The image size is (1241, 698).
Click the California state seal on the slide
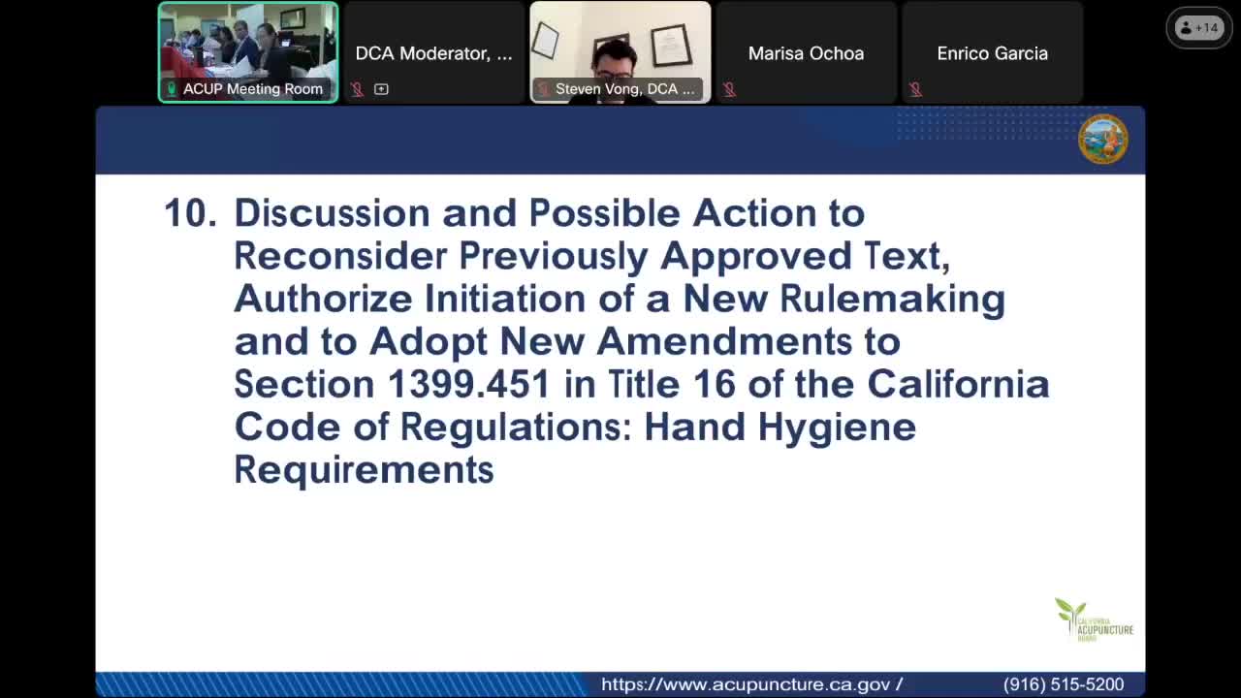coord(1103,139)
